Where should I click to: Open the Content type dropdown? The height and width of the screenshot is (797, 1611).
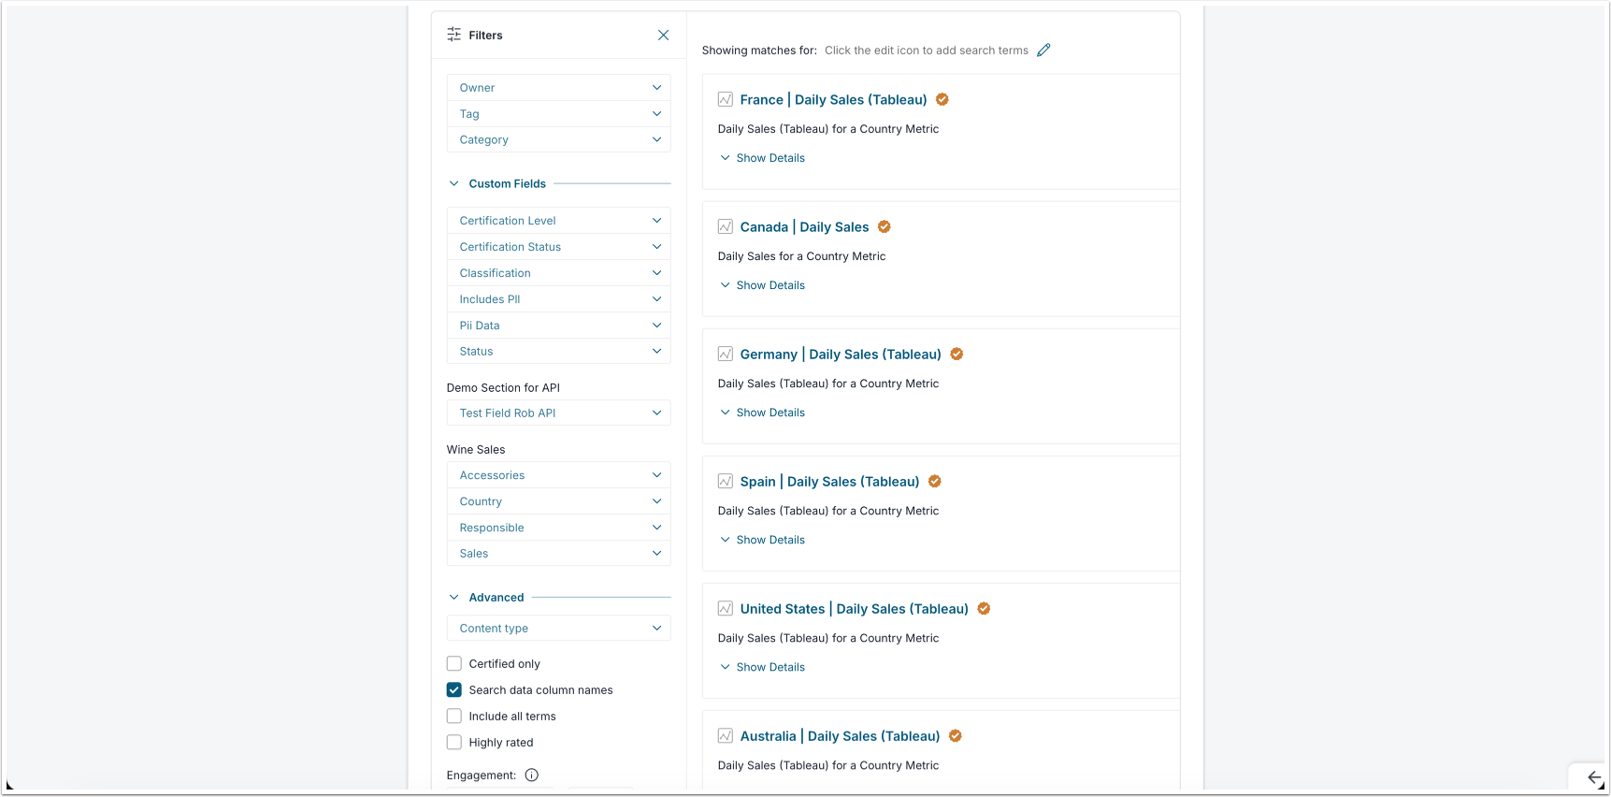(x=559, y=629)
